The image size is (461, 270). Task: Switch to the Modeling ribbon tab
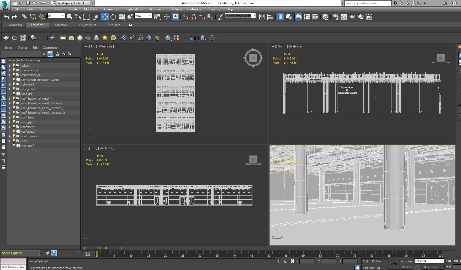16,25
